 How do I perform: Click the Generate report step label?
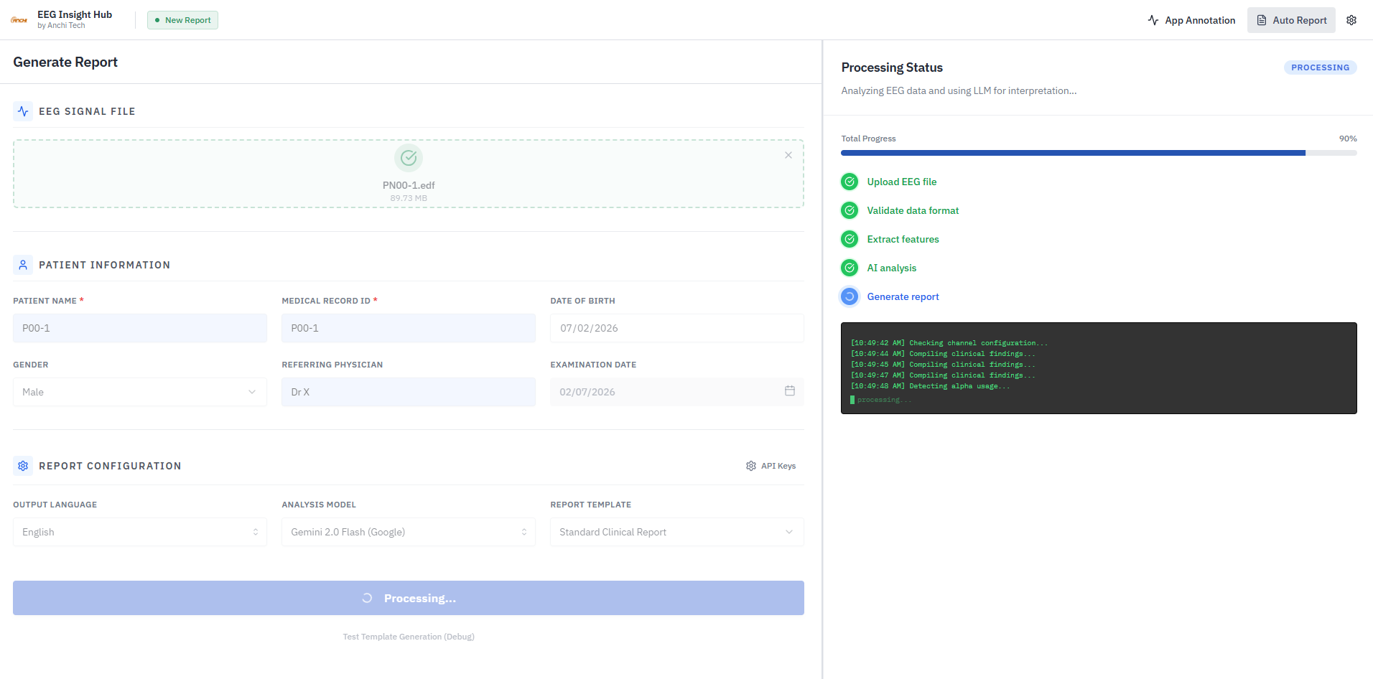[903, 296]
